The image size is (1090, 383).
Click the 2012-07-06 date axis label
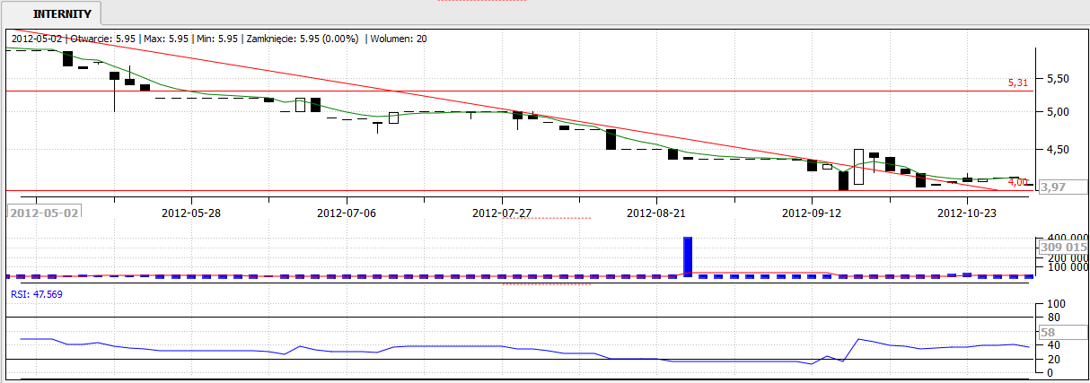347,213
